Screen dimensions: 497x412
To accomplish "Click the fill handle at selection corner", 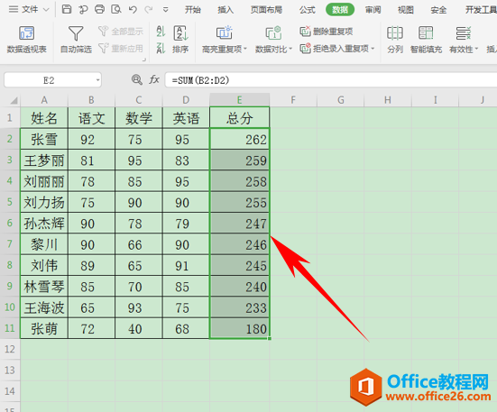I will pos(270,339).
